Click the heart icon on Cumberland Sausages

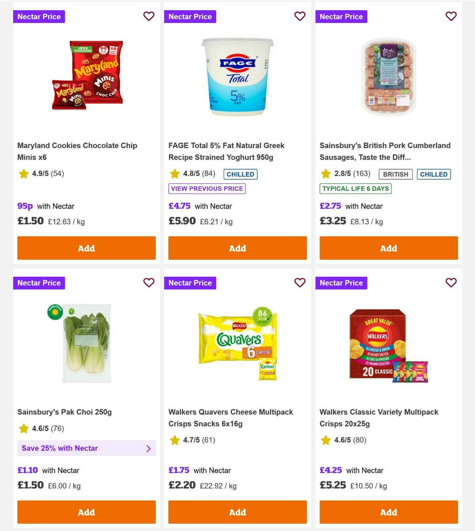click(x=451, y=16)
